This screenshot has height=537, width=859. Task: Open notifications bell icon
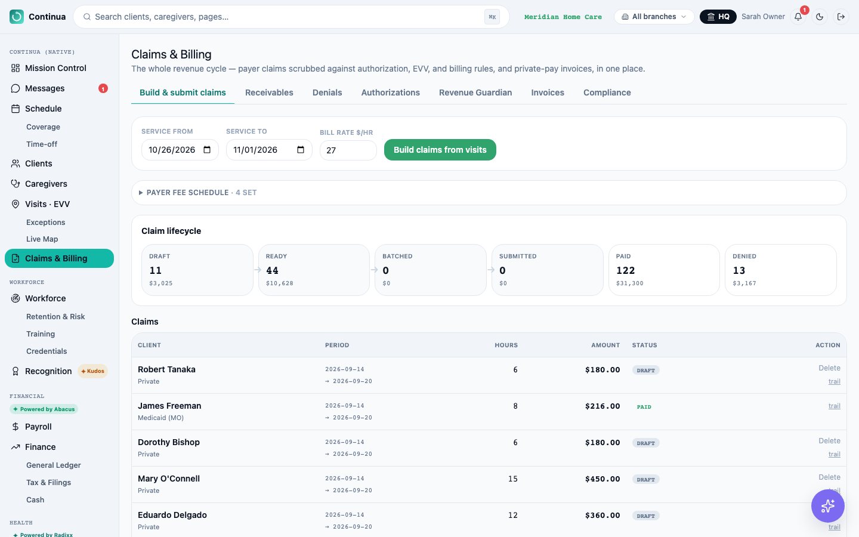click(798, 17)
